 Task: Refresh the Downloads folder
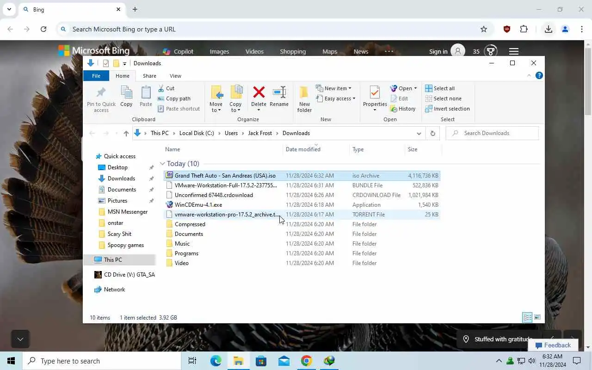[432, 133]
